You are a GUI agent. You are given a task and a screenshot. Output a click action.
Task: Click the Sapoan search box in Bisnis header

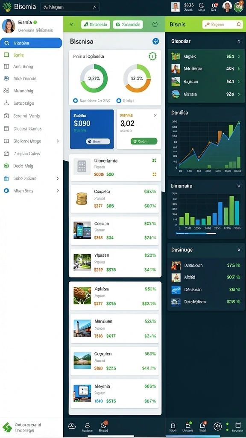(x=222, y=24)
